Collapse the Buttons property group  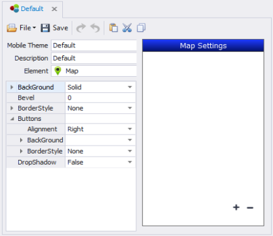[12, 119]
